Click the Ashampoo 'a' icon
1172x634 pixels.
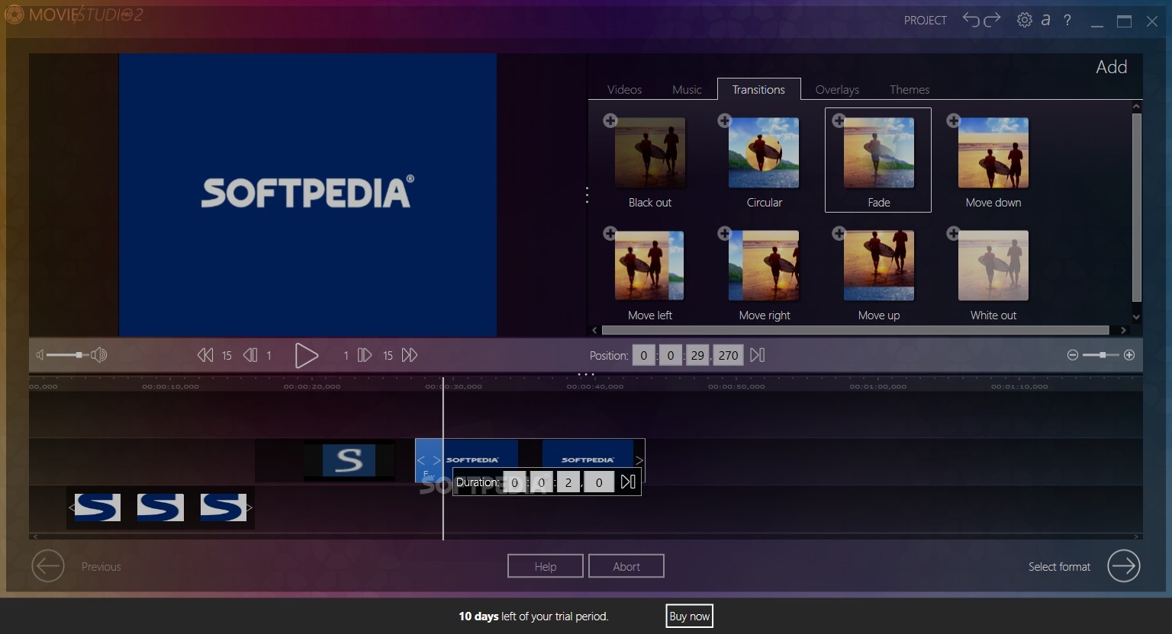1046,20
